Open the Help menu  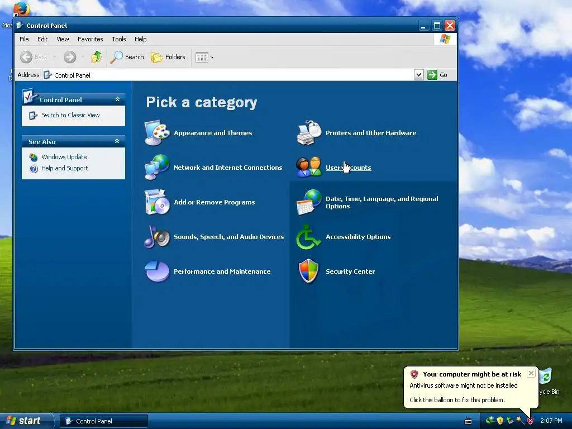pyautogui.click(x=140, y=39)
